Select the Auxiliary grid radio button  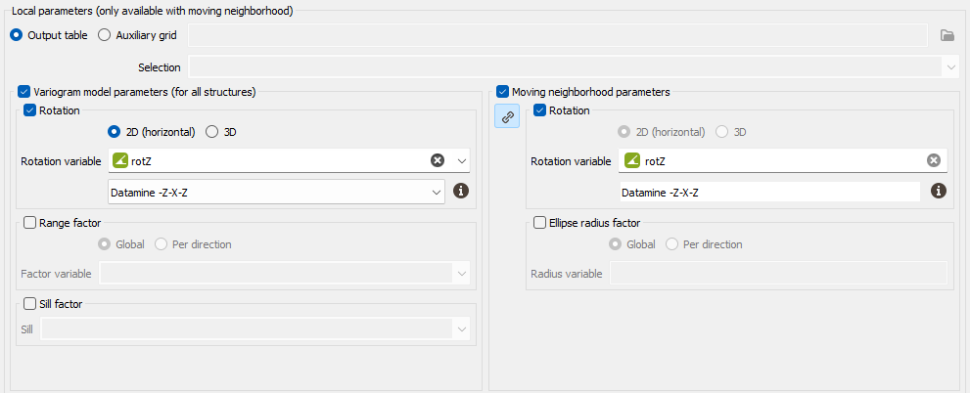tap(105, 35)
